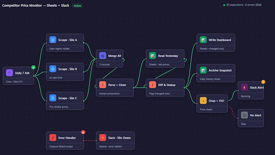This screenshot has width=275, height=155.
Task: Select the Archive Snapshot node title
Action: coord(220,70)
